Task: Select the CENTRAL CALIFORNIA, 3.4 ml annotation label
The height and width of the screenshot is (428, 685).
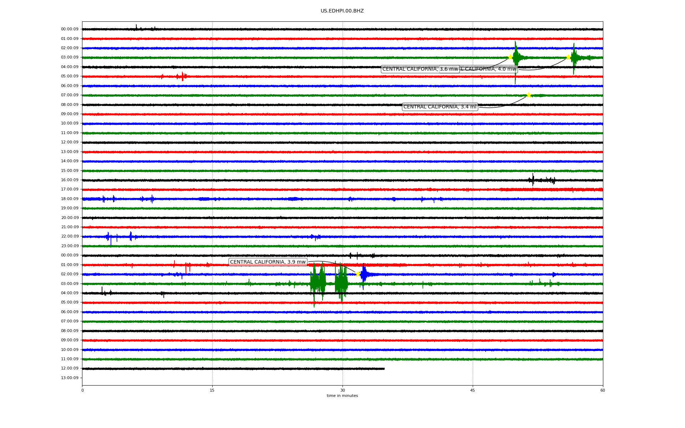Action: [440, 107]
